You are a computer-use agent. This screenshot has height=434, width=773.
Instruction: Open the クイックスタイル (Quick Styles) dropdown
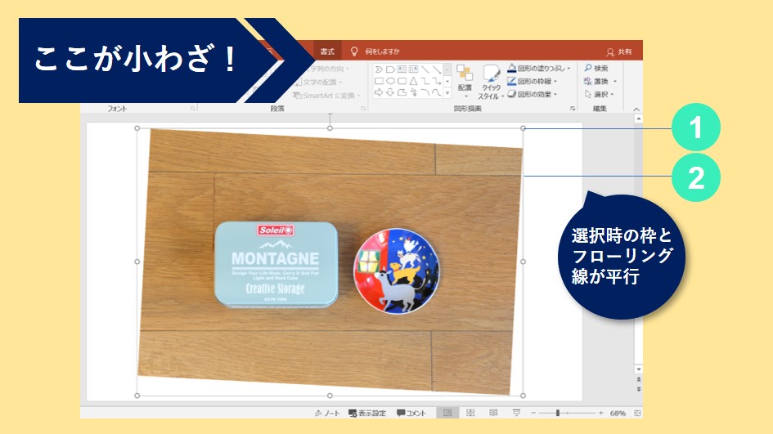pos(491,82)
